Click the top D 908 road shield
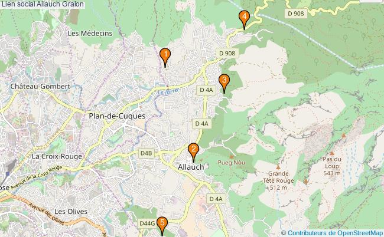Image resolution: width=384 pixels, height=237 pixels. (296, 14)
